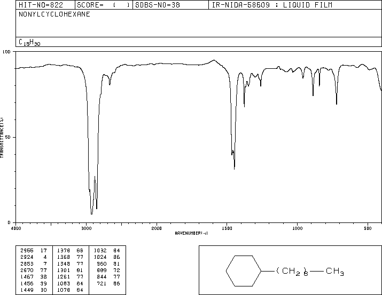The height and width of the screenshot is (295, 382).
Task: Click the '1467' peak table entry
Action: coord(27,277)
